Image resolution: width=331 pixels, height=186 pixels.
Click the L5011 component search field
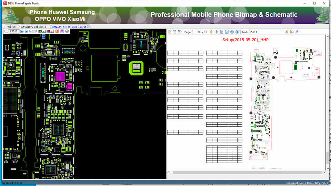click(x=14, y=31)
